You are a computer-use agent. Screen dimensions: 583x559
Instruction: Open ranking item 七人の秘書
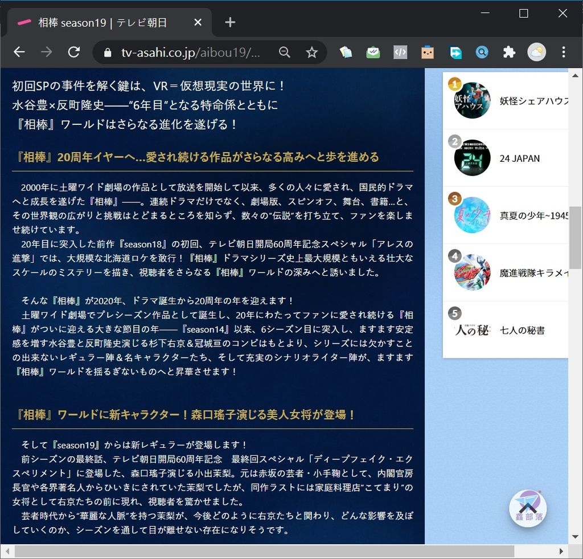click(x=506, y=330)
